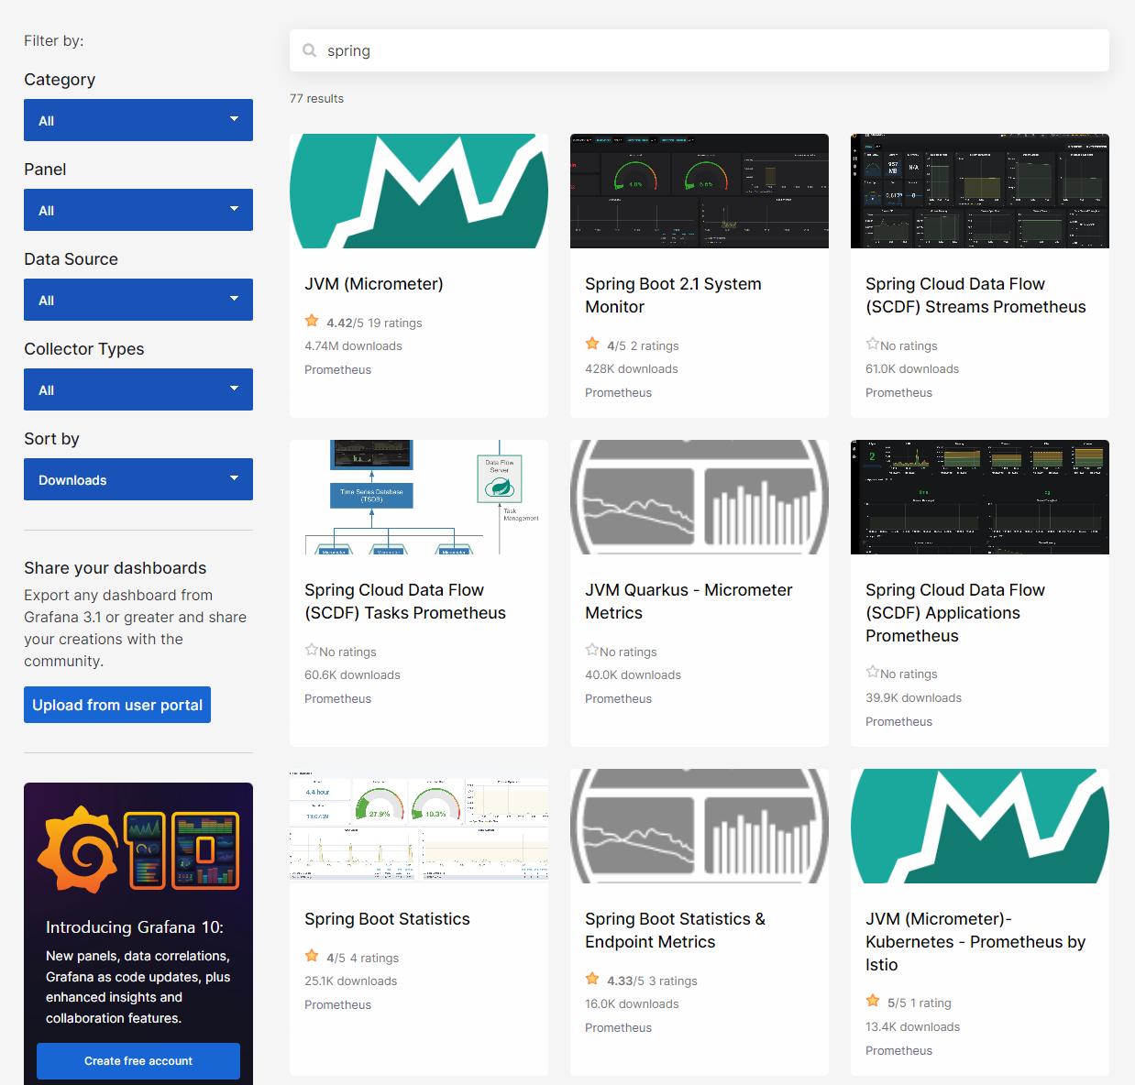Click JVM (Micrometer)-Kubernetes by Istio title
Screen dimensions: 1135x1085
tap(975, 942)
